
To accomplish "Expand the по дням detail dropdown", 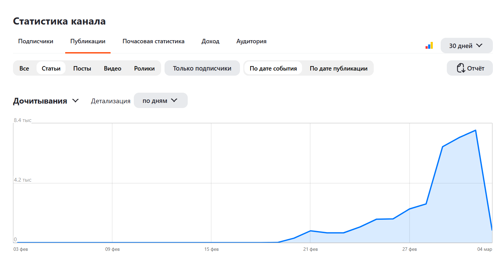I will pos(160,101).
